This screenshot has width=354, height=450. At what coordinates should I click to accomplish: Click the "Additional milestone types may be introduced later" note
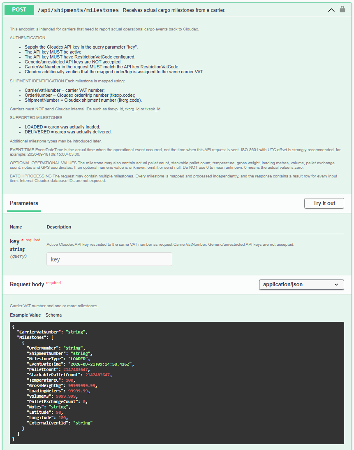(x=56, y=141)
